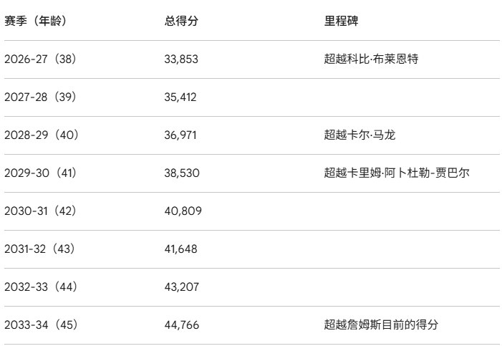Click the 38,530 total score
This screenshot has height=346, width=502.
point(181,173)
